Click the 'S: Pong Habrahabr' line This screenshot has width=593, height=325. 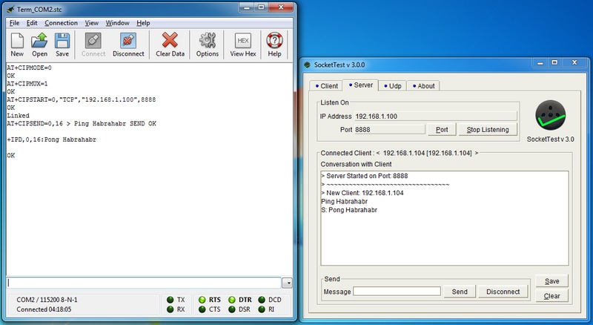tap(349, 210)
